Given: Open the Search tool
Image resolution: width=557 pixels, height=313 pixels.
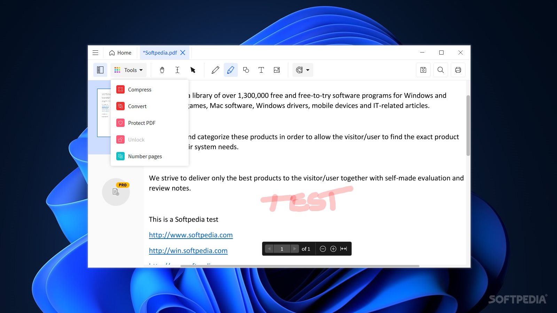Looking at the screenshot, I should tap(441, 70).
